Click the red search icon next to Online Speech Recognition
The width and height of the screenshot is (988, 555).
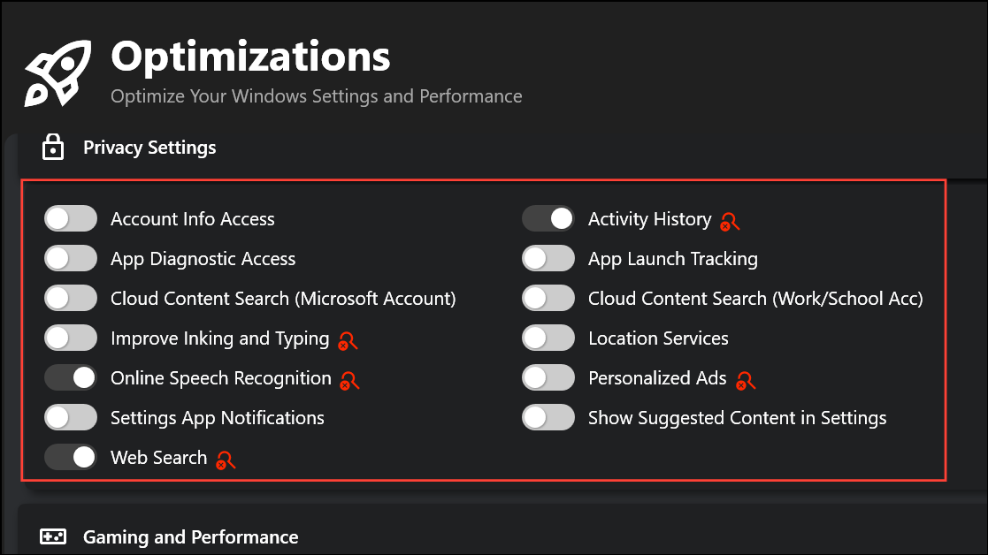(x=350, y=380)
